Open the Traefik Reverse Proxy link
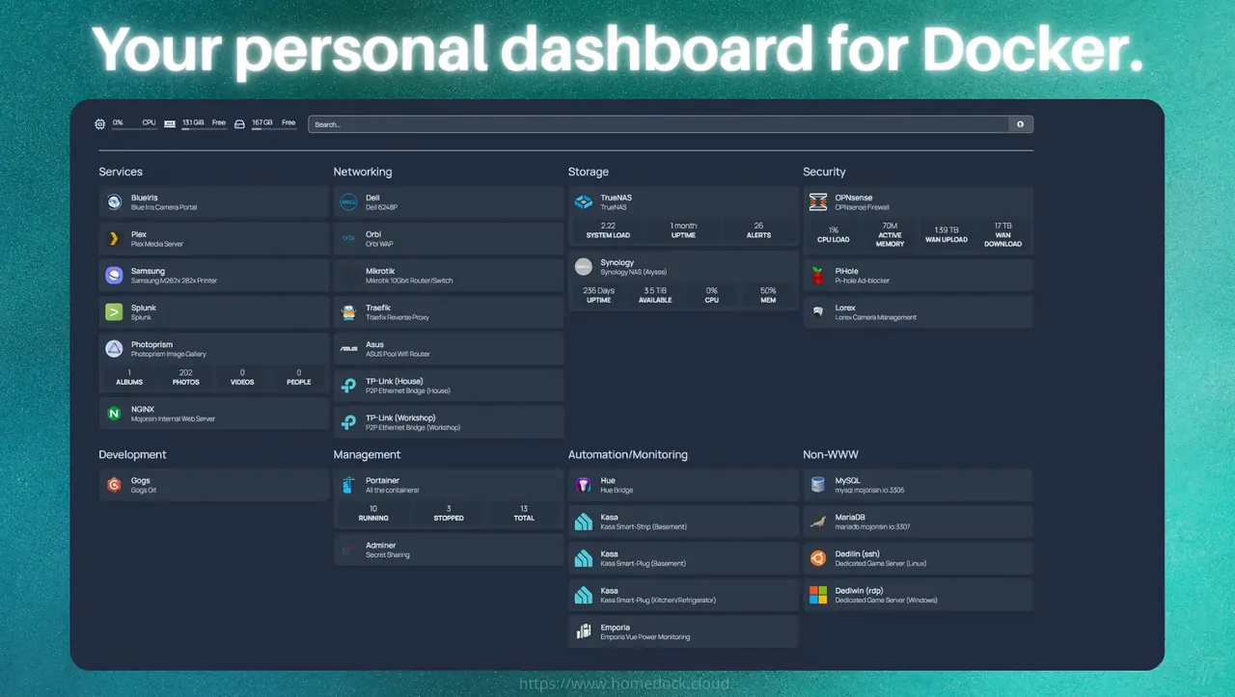 click(x=449, y=312)
